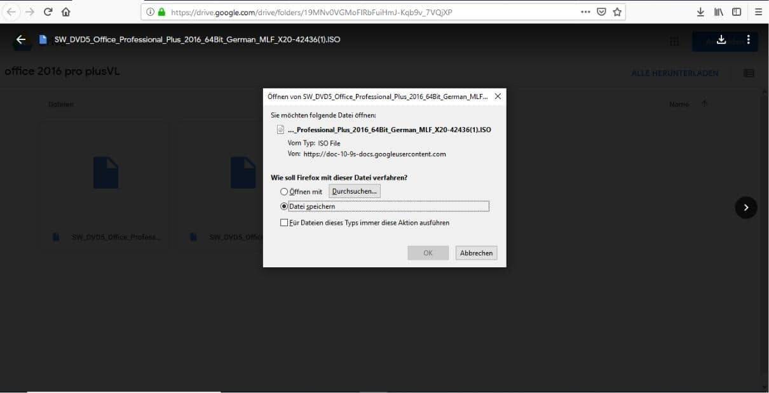Open Firefox library icon

click(719, 12)
